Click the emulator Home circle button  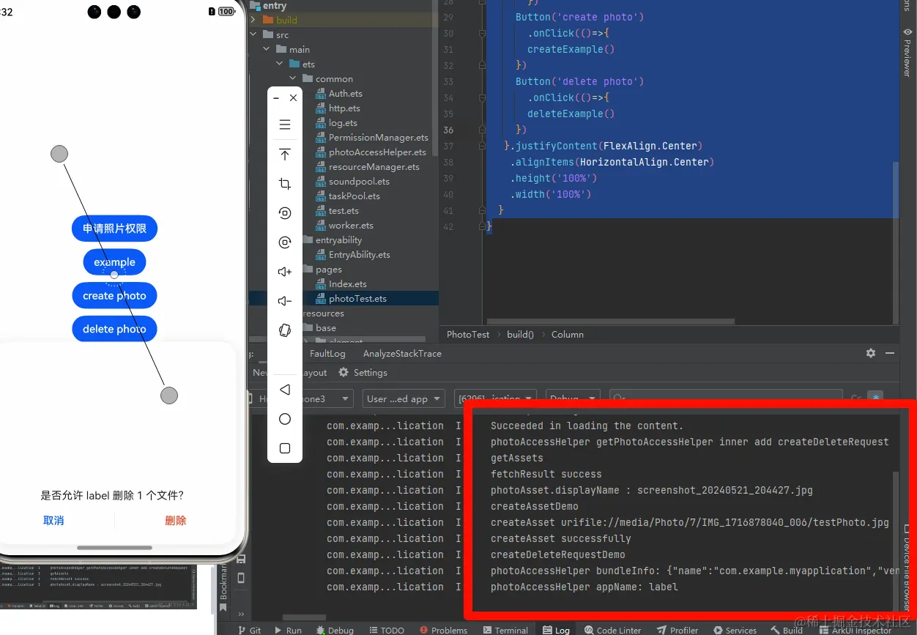285,419
